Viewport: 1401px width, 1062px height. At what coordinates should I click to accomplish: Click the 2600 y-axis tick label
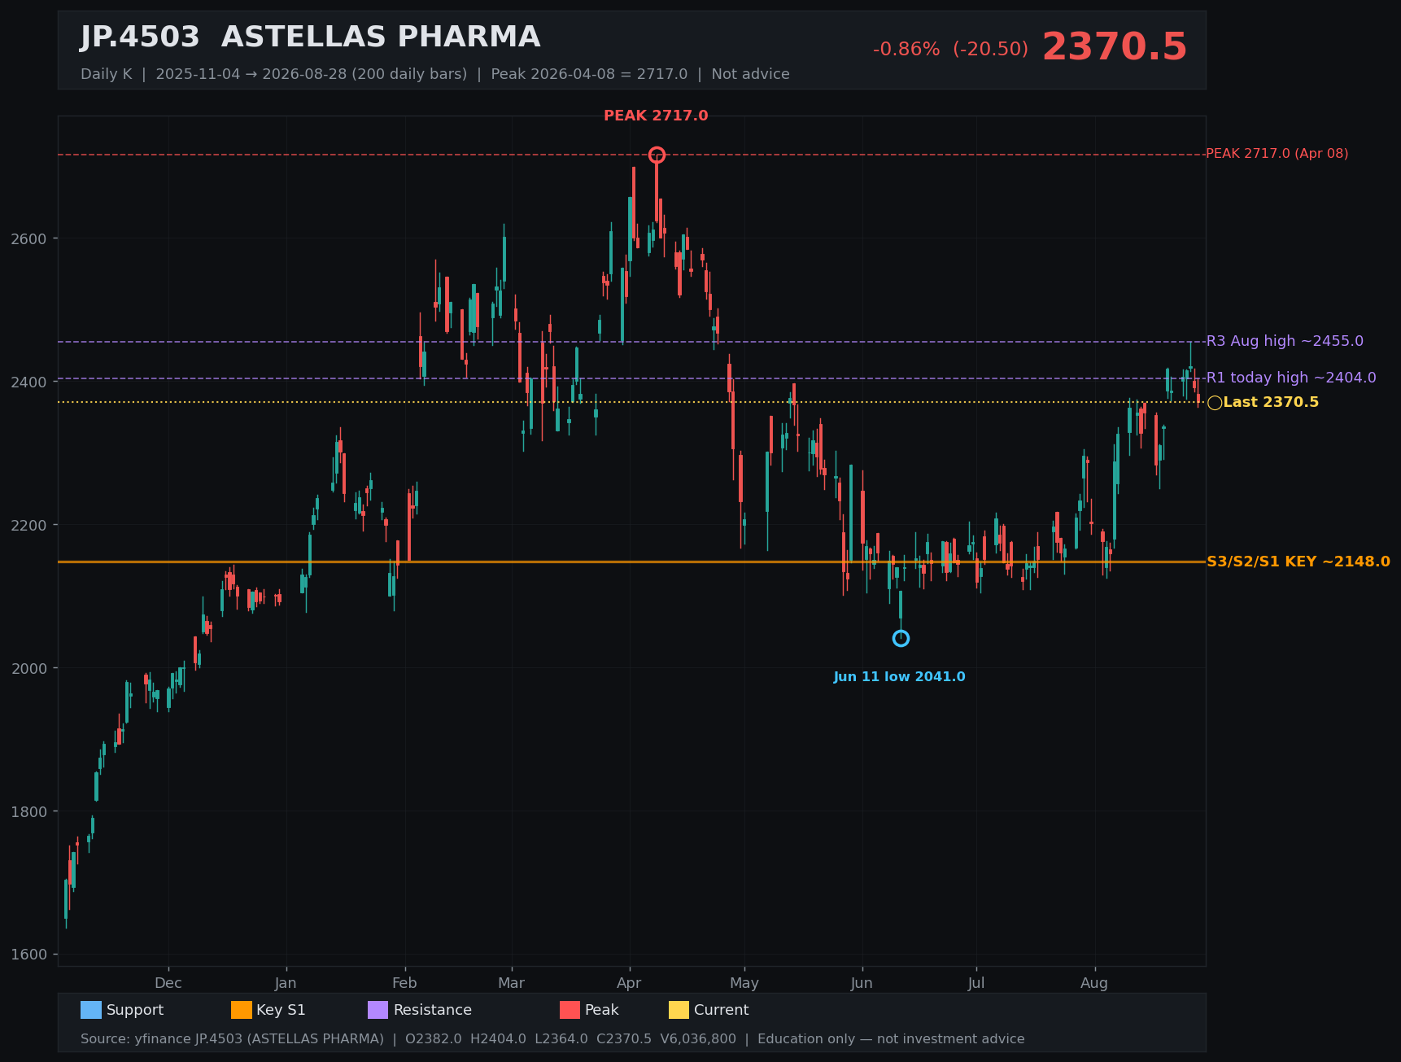pos(28,238)
